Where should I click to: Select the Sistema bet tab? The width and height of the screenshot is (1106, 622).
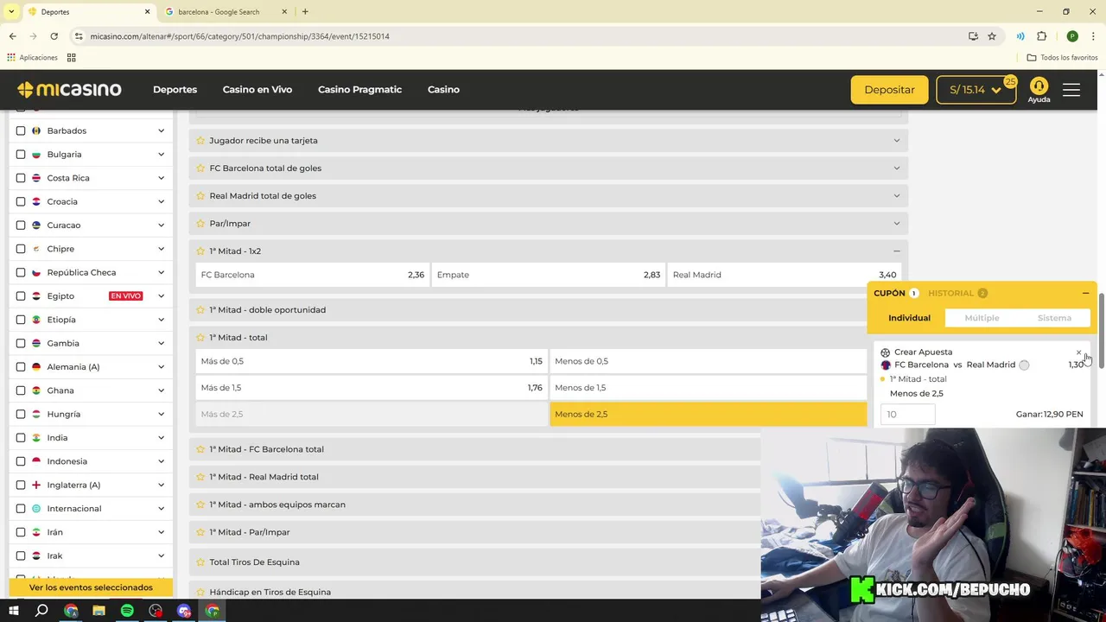[x=1054, y=318]
